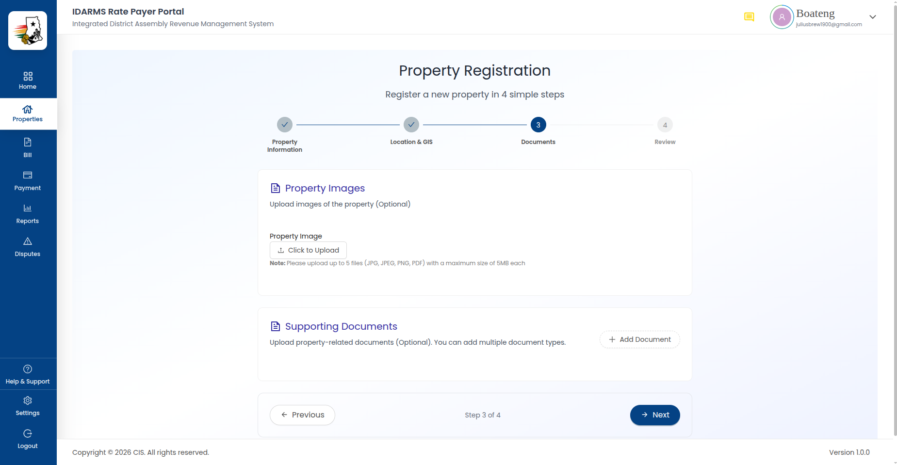Click the 'Step 3 of 4' text
Viewport: 897px width, 465px height.
(483, 415)
